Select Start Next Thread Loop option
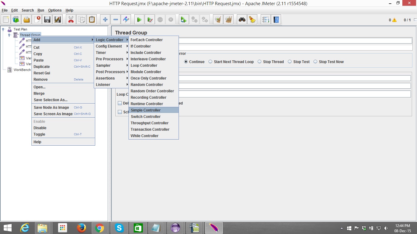The width and height of the screenshot is (417, 234). coord(210,62)
